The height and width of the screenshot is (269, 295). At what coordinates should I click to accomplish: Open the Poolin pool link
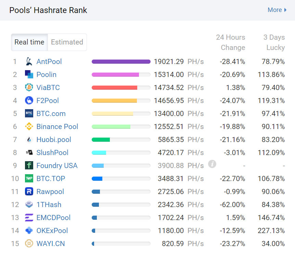click(47, 75)
